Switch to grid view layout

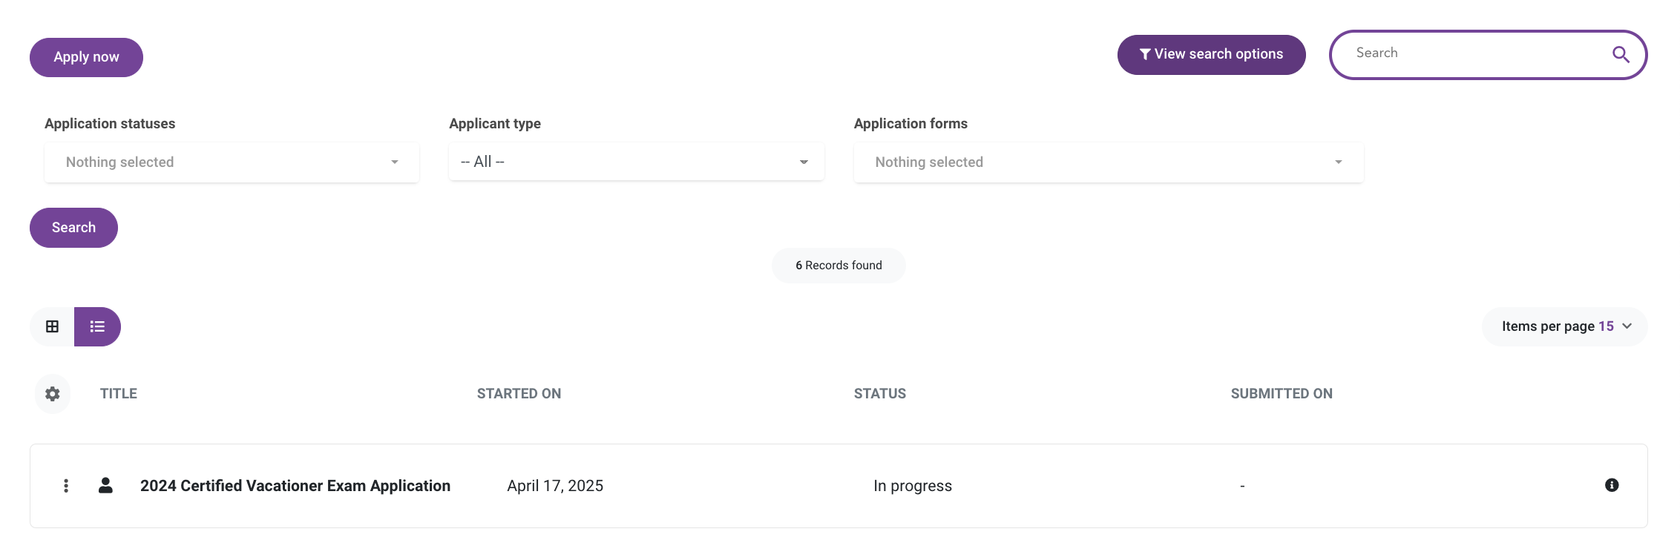[x=52, y=326]
